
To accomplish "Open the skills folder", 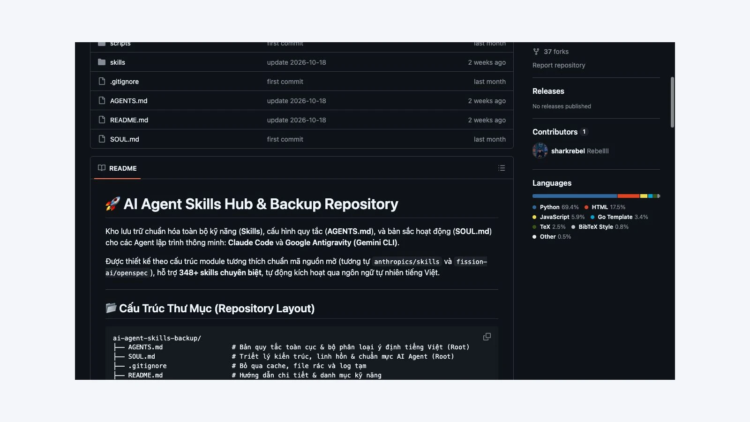I will point(118,62).
